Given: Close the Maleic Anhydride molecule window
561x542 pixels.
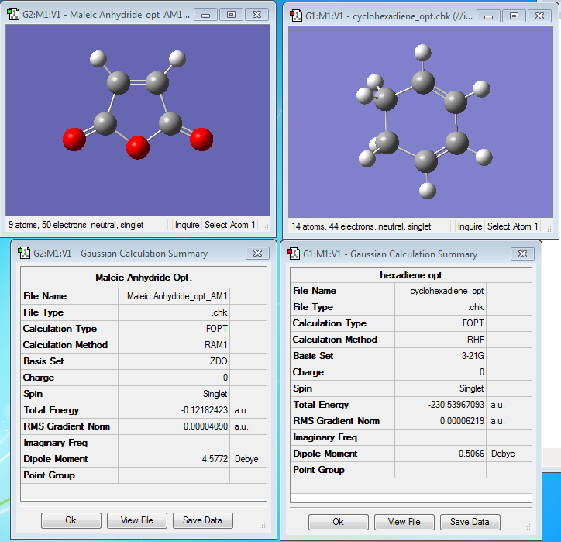Looking at the screenshot, I should click(257, 15).
